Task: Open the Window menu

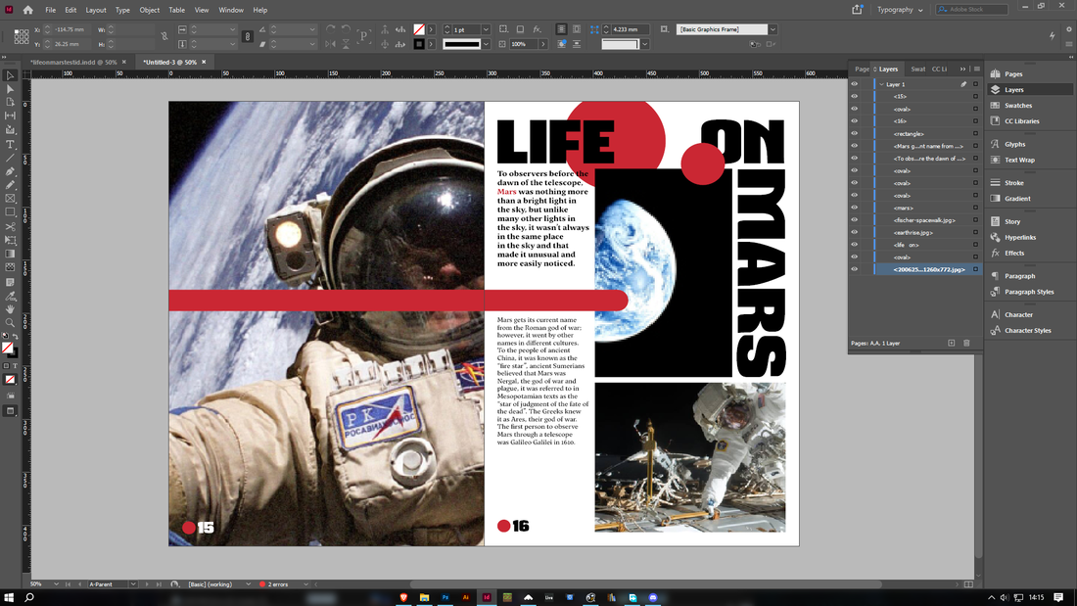Action: (x=231, y=11)
